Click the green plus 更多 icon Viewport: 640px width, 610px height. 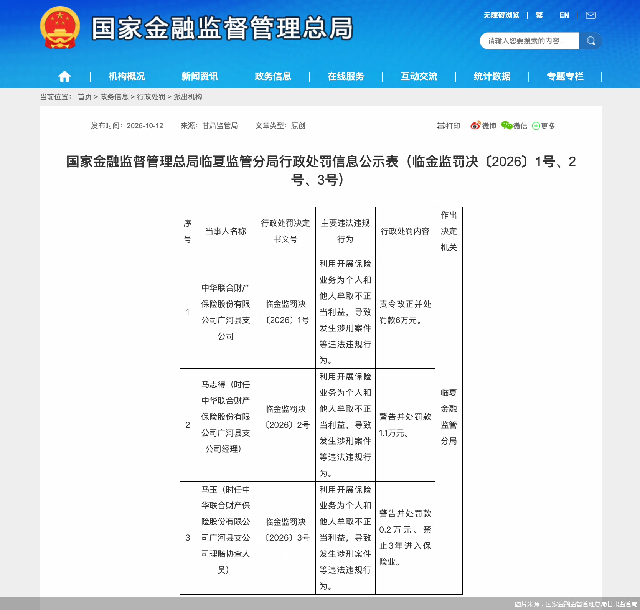[x=536, y=126]
